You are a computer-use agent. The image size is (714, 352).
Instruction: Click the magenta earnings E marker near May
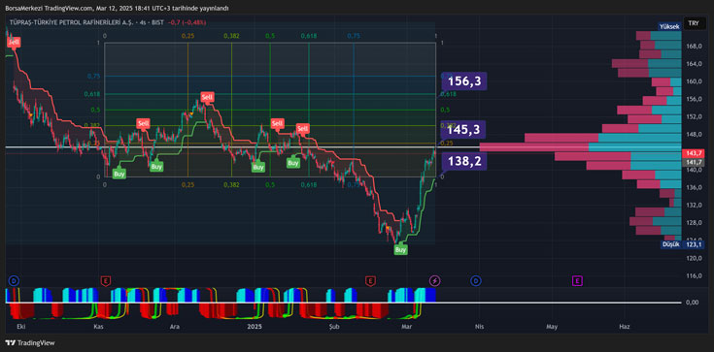click(577, 281)
